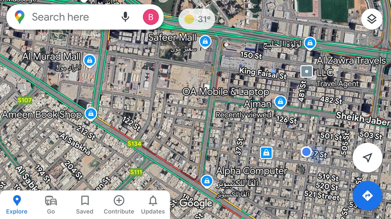
Task: Switch to the Updates tab
Action: coord(153,205)
